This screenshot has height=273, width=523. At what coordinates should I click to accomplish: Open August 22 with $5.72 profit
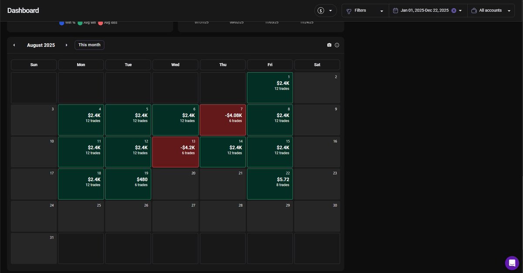(270, 184)
